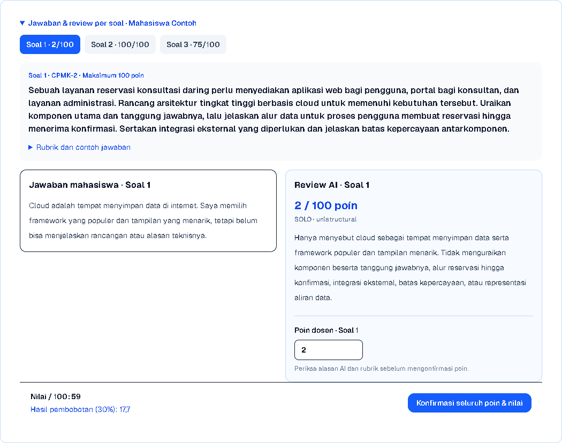The width and height of the screenshot is (562, 443).
Task: Expand Rubrik dan contoh jawaban
Action: click(79, 147)
